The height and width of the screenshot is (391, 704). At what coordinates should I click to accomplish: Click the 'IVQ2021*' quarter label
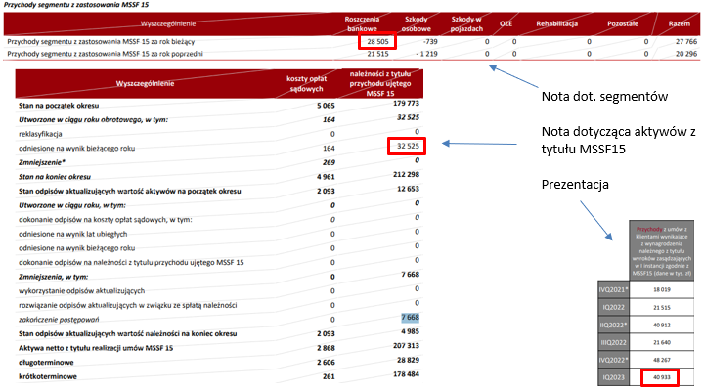pos(613,290)
